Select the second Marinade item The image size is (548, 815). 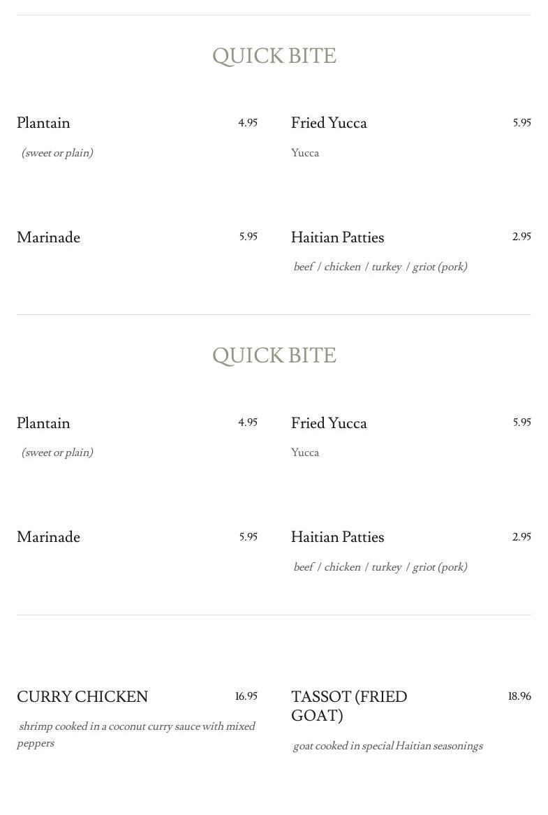point(48,536)
